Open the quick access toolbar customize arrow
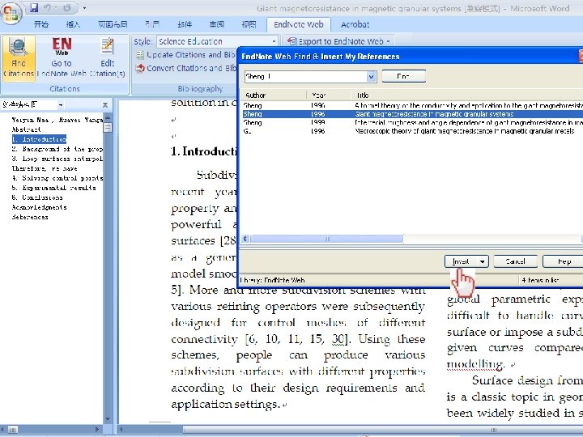 [85, 8]
